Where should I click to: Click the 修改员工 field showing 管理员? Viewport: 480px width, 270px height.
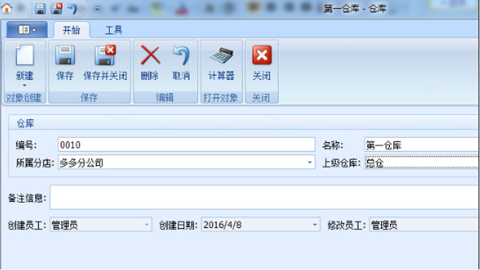pyautogui.click(x=424, y=225)
